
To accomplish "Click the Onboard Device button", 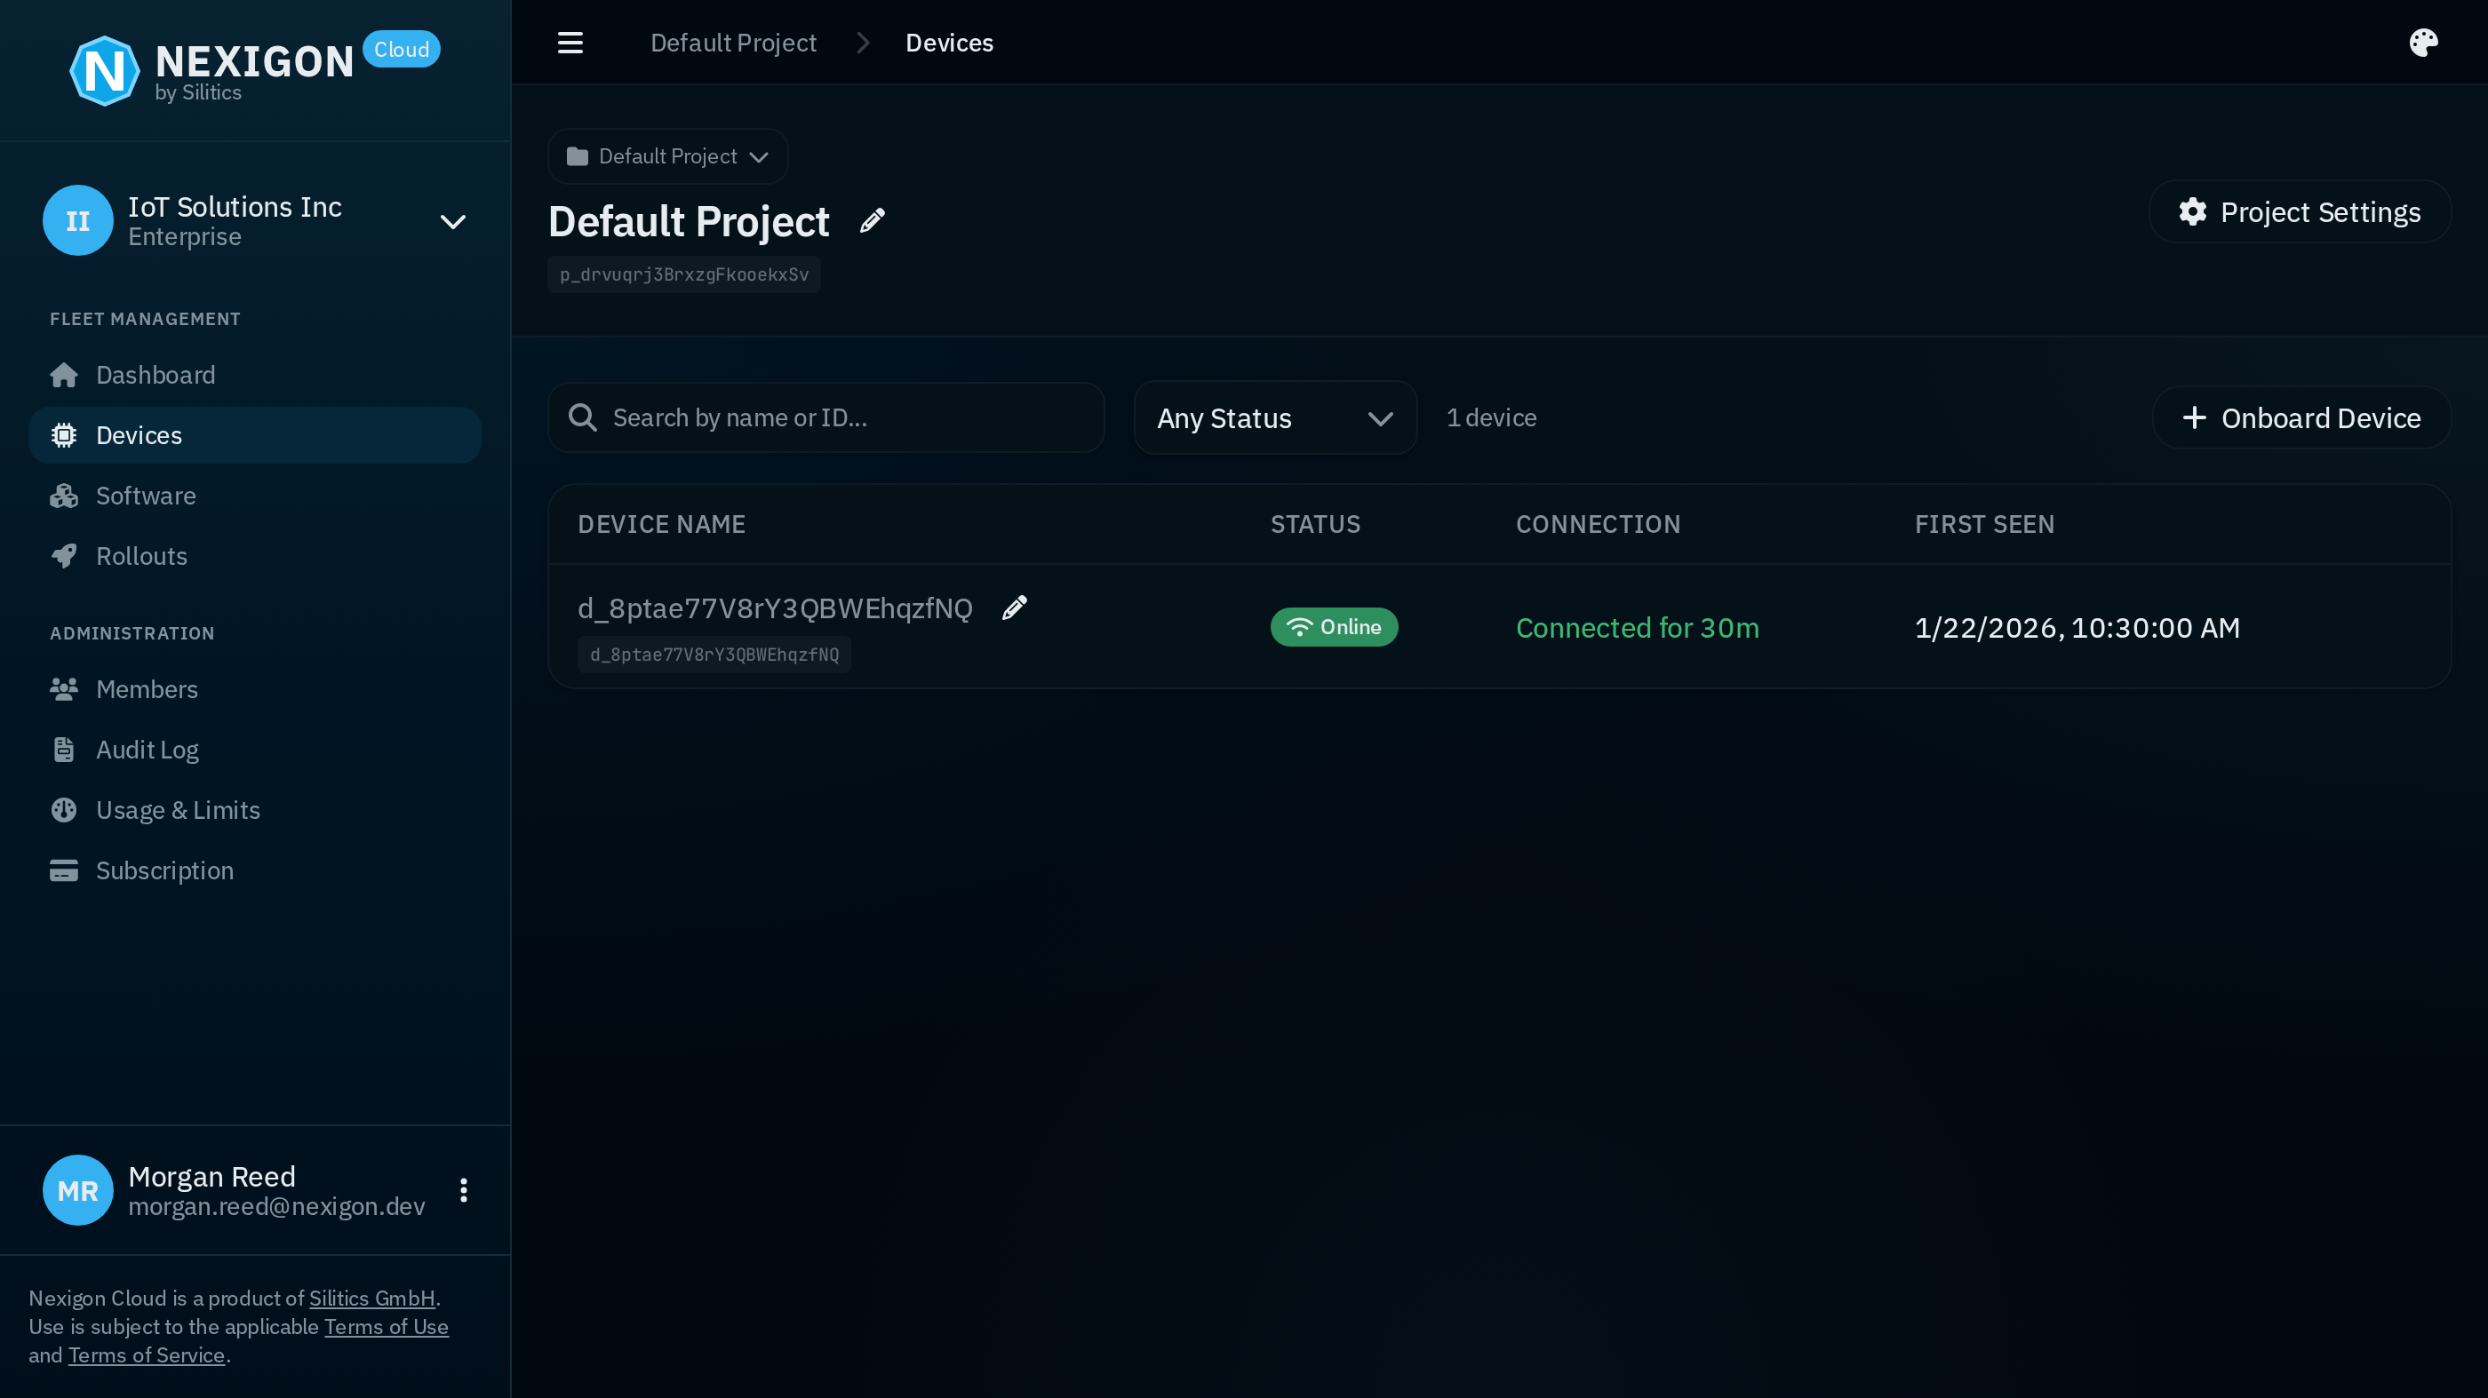I will [x=2301, y=417].
